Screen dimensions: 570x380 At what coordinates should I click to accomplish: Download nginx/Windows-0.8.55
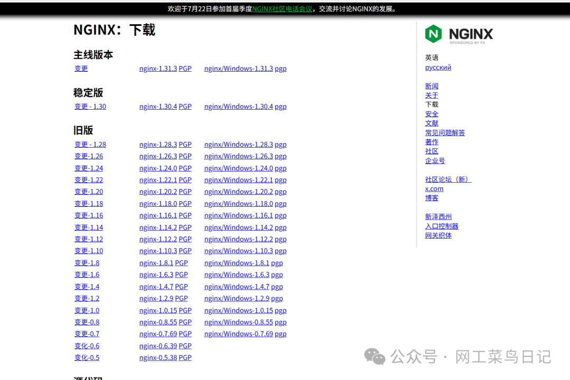239,322
